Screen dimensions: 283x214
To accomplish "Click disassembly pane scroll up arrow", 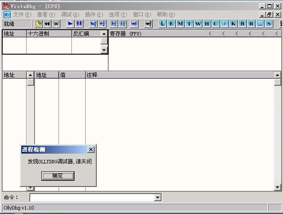I will (104, 34).
